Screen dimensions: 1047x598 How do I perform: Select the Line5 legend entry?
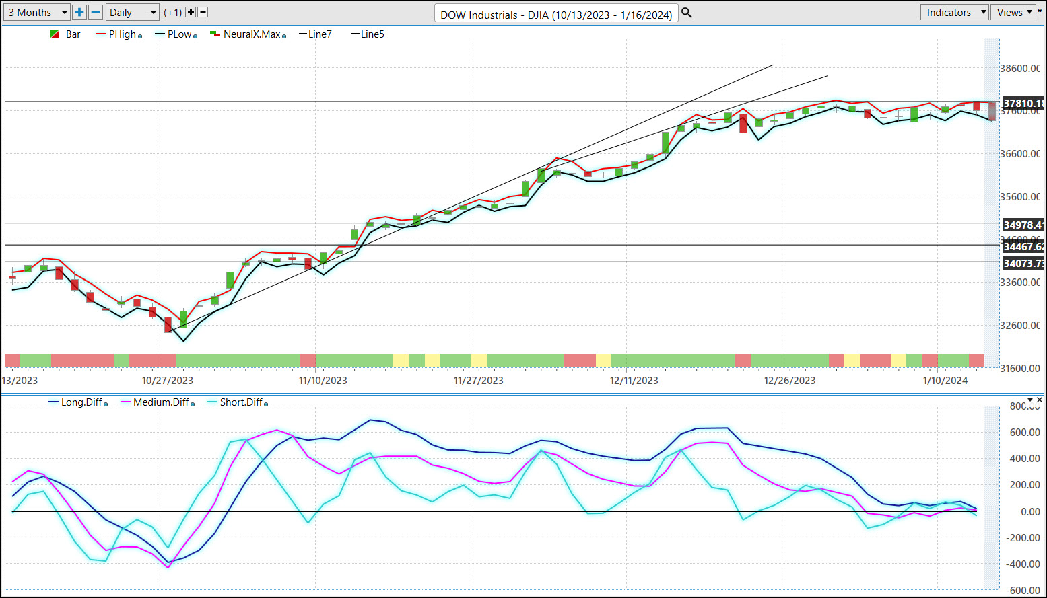point(368,34)
